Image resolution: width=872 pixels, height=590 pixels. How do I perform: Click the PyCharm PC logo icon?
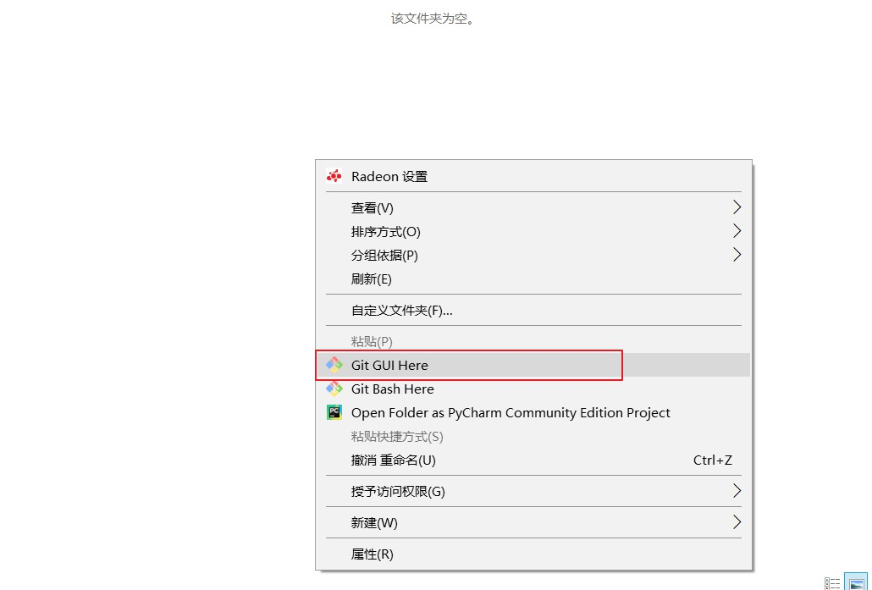[334, 412]
